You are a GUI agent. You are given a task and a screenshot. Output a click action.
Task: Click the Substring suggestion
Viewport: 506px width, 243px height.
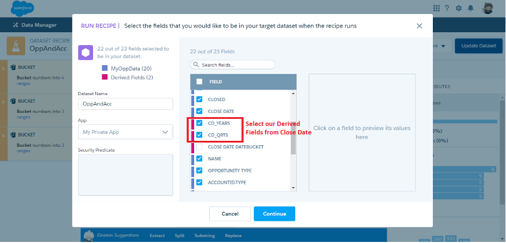pyautogui.click(x=204, y=235)
